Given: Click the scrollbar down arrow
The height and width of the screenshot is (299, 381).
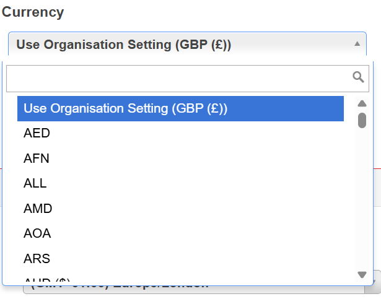Looking at the screenshot, I should [362, 275].
